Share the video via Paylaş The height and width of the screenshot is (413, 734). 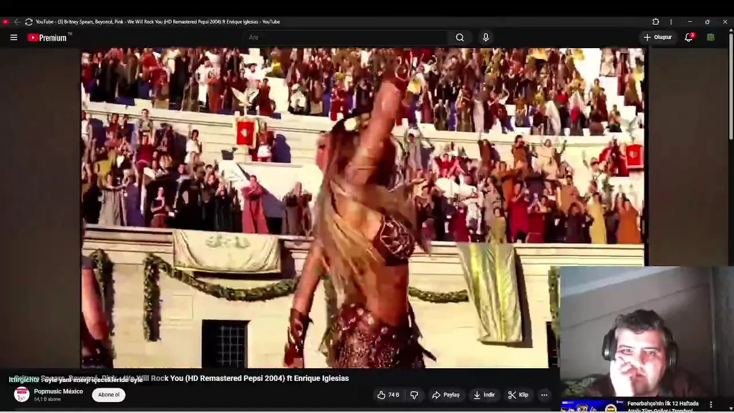coord(446,395)
